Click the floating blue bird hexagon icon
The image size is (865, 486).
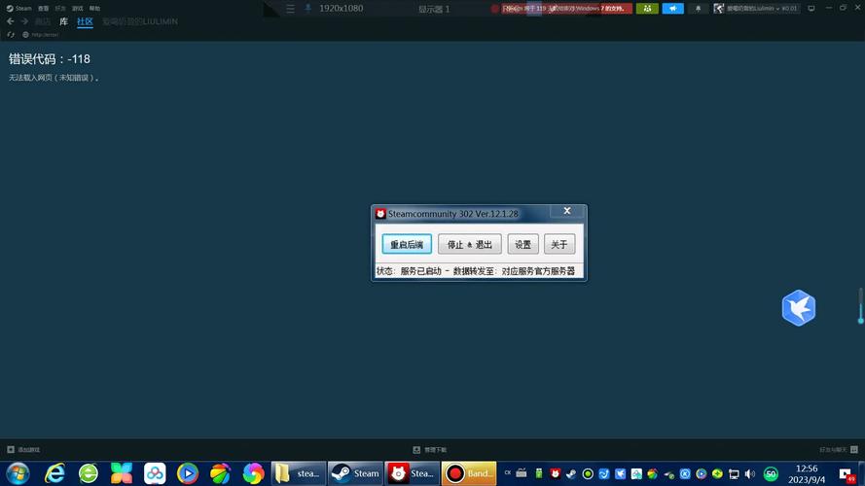pos(798,307)
